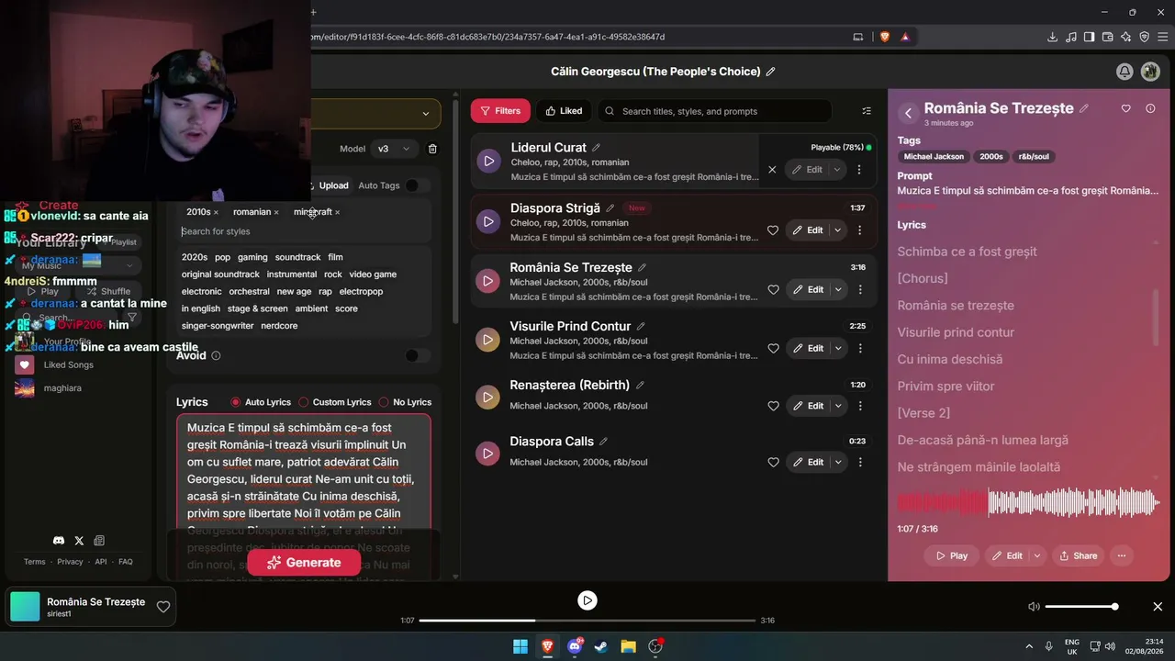
Task: Open the list sort options icon
Action: pyautogui.click(x=867, y=111)
